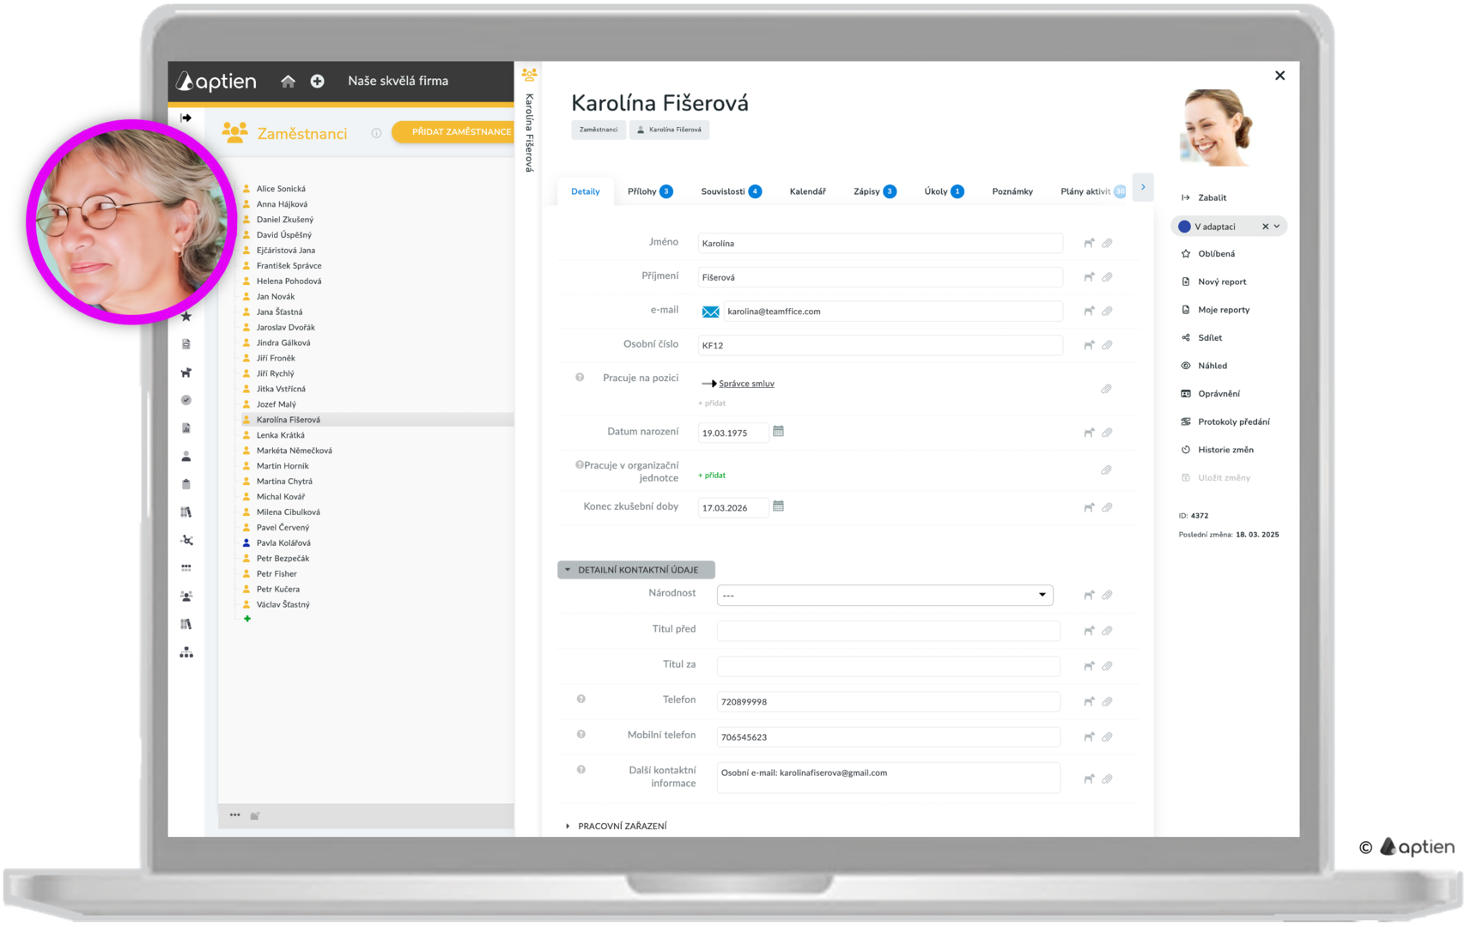Click the home icon in top bar
The width and height of the screenshot is (1471, 927).
point(288,81)
